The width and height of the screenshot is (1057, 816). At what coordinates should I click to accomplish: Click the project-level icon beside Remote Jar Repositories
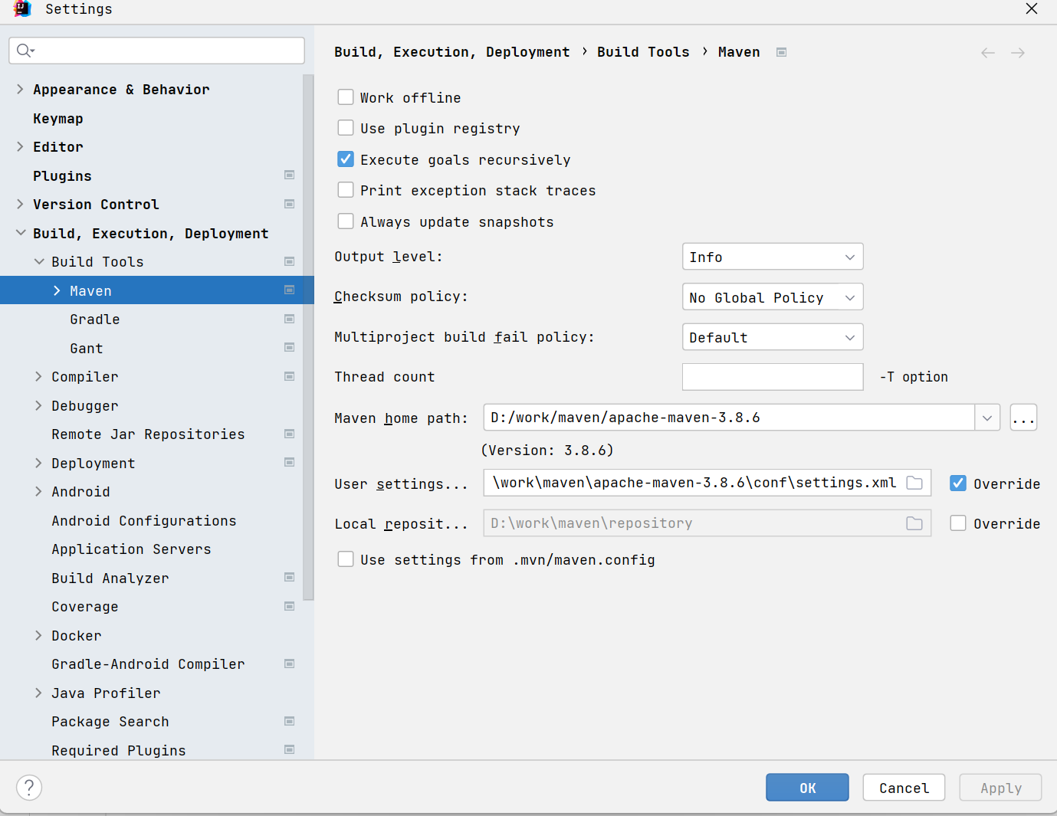tap(289, 434)
